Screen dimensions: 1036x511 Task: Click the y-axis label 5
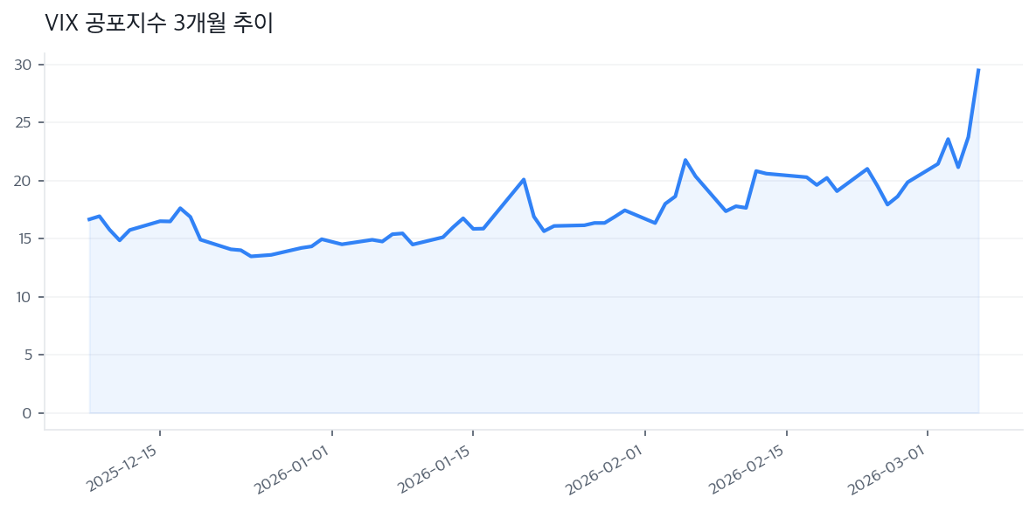click(x=27, y=356)
